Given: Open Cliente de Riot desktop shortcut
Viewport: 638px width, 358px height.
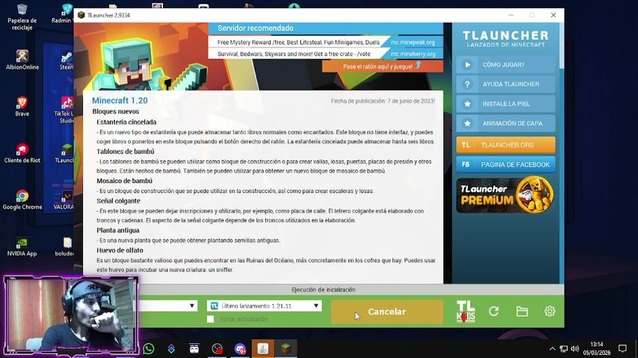Looking at the screenshot, I should (22, 153).
